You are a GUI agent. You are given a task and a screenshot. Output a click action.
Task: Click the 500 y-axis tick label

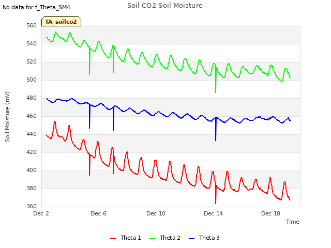[32, 80]
